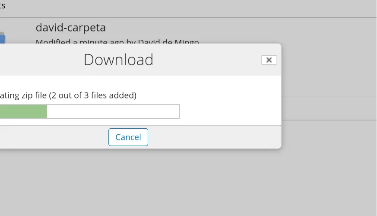Image resolution: width=377 pixels, height=216 pixels.
Task: Open the david-carpeta folder title
Action: pyautogui.click(x=70, y=28)
